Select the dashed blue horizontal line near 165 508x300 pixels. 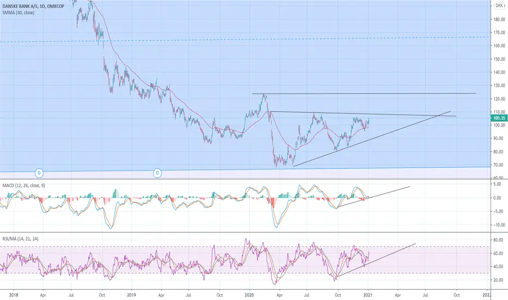(245, 39)
